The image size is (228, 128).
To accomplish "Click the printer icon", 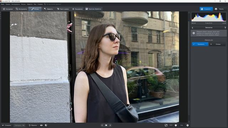I will (216, 9).
